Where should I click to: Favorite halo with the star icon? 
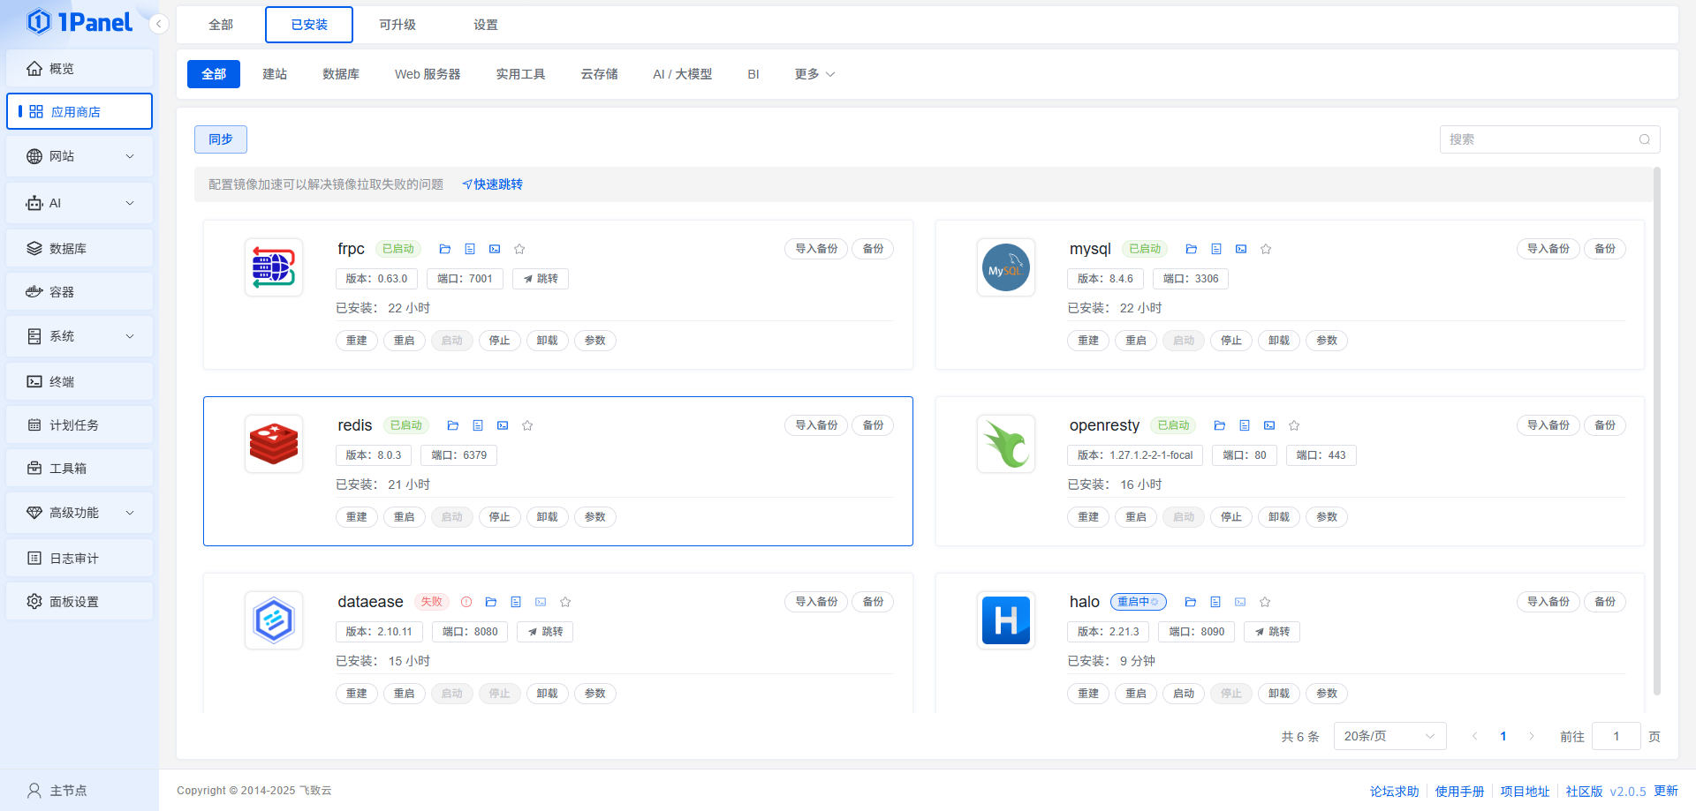[x=1265, y=602]
